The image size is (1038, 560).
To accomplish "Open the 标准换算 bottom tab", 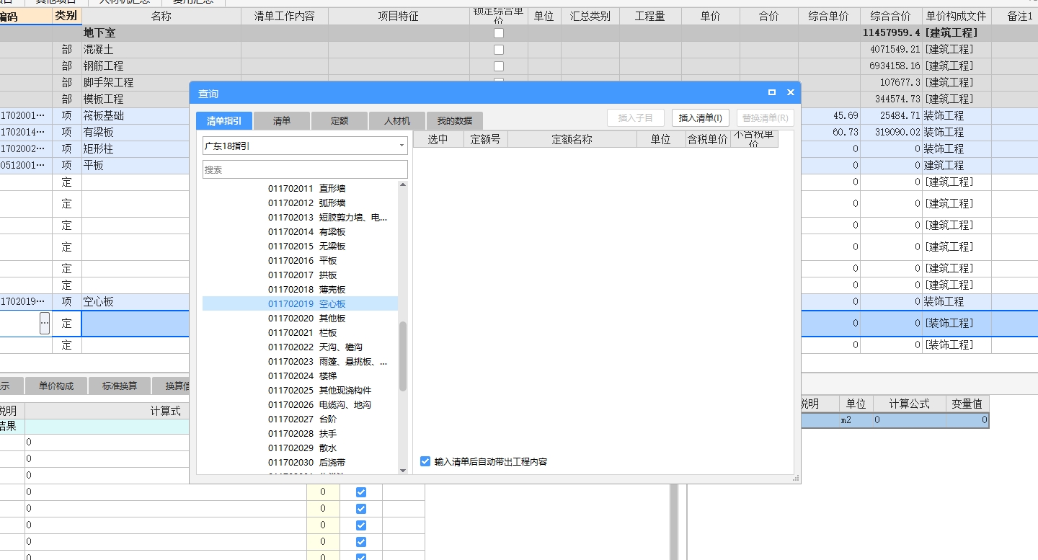I will point(120,386).
